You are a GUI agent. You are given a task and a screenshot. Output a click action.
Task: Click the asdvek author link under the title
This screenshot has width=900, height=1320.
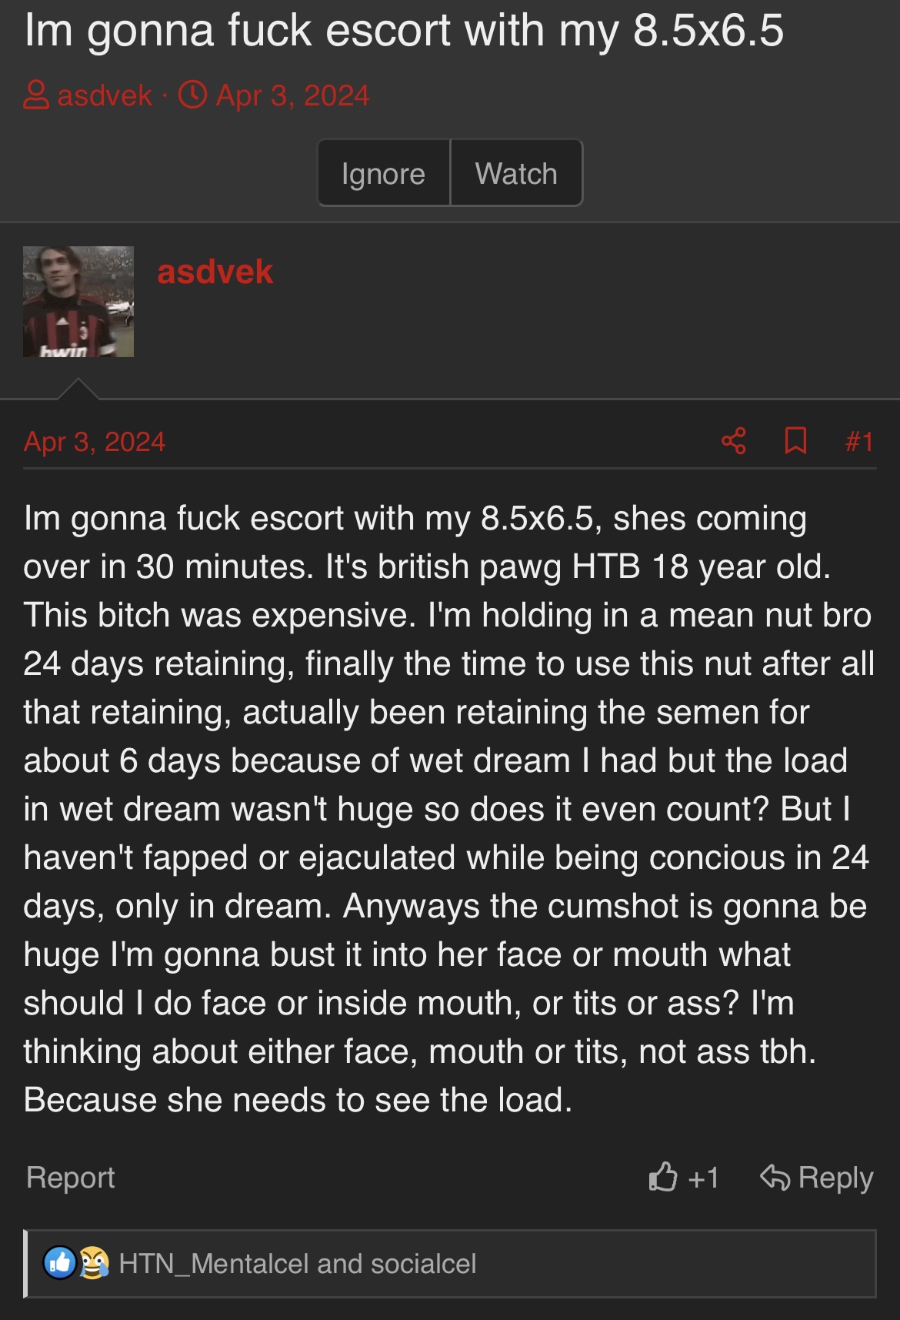pyautogui.click(x=105, y=95)
